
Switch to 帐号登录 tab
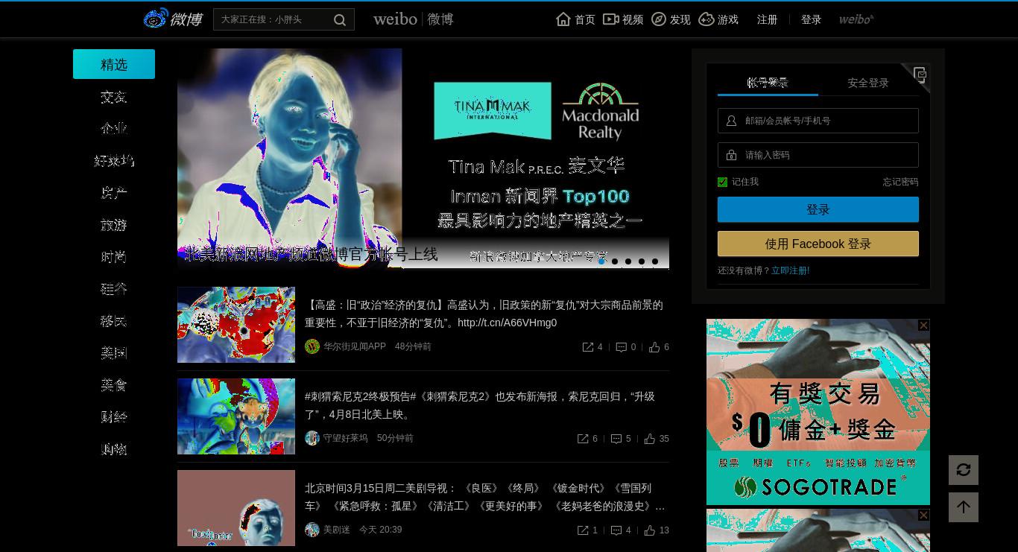[x=768, y=83]
